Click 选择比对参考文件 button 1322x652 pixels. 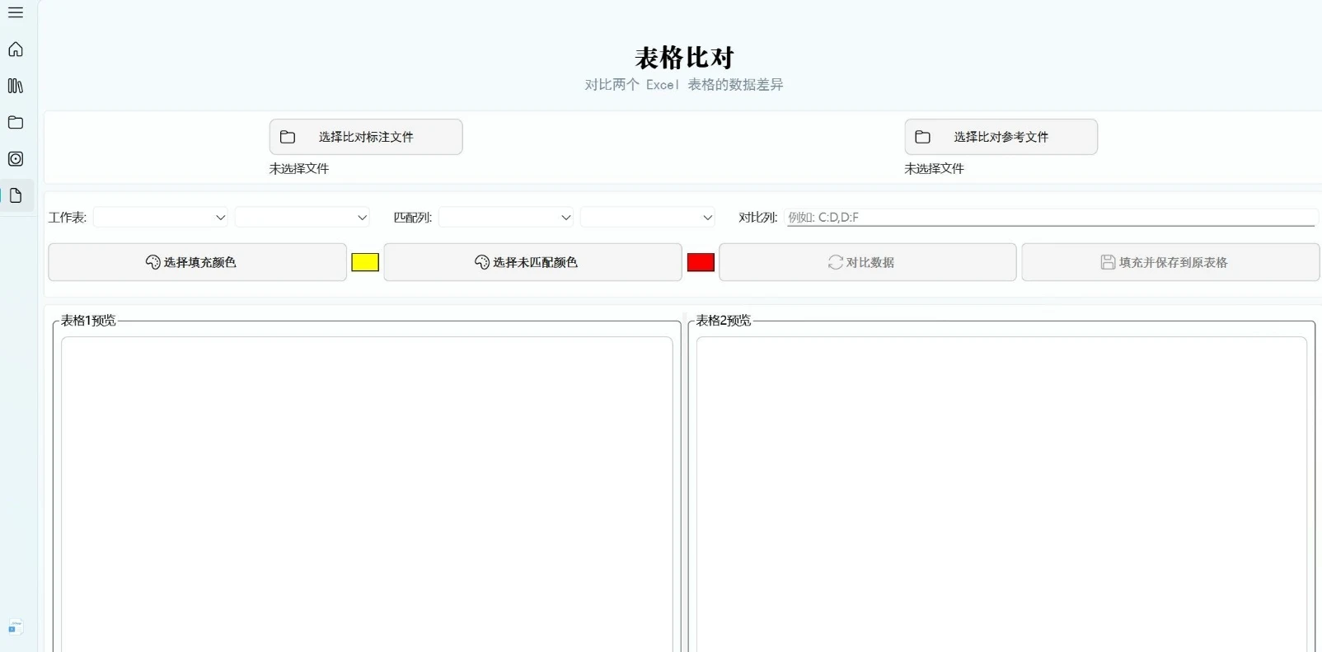(1001, 137)
